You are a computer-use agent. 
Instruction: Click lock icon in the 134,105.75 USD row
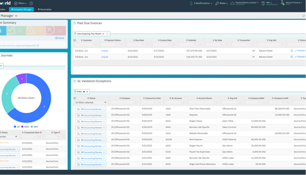[291, 57]
